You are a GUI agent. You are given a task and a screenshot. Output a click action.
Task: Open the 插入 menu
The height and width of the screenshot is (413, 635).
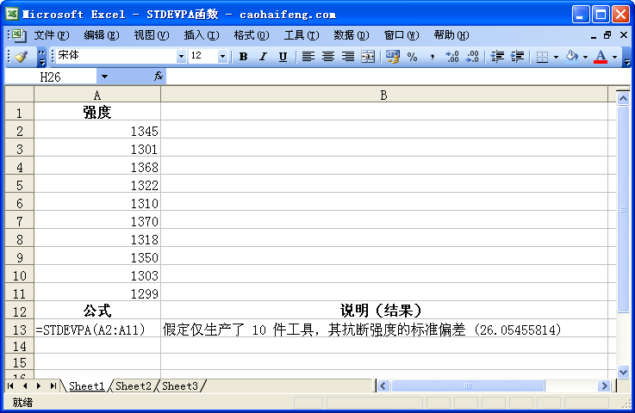point(202,35)
